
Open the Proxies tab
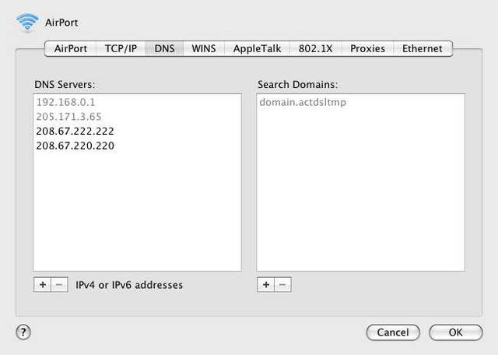[x=367, y=48]
